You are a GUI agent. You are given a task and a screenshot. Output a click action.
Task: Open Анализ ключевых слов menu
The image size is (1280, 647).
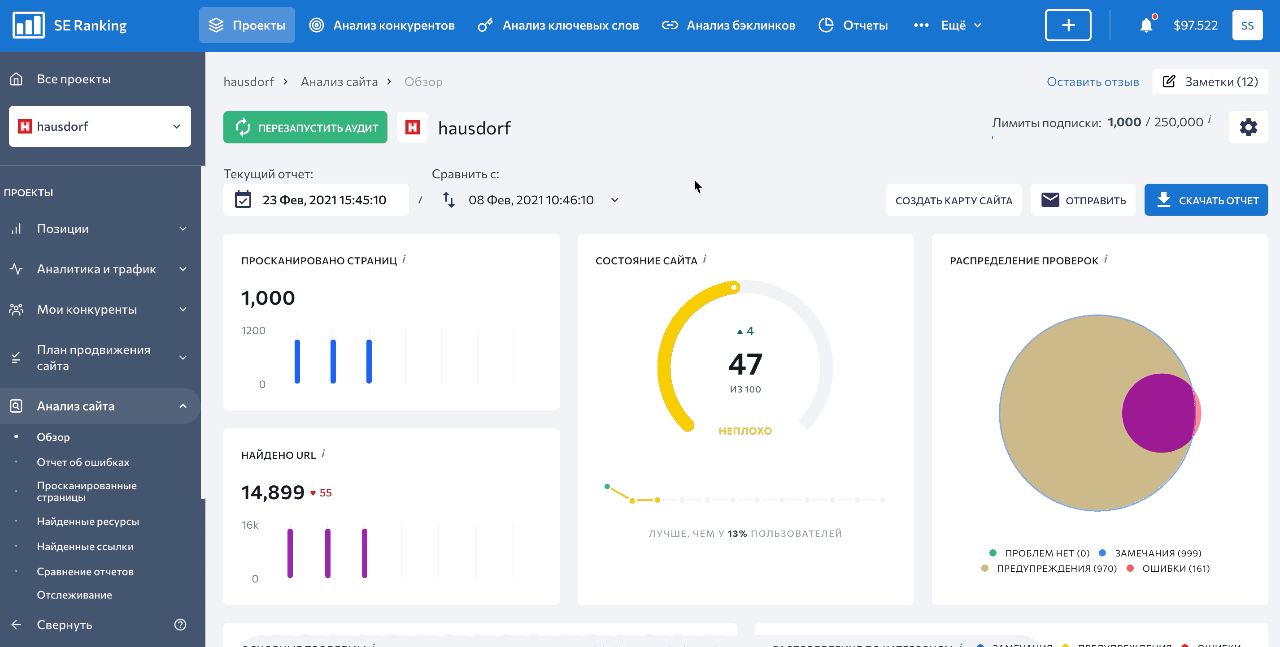click(558, 25)
